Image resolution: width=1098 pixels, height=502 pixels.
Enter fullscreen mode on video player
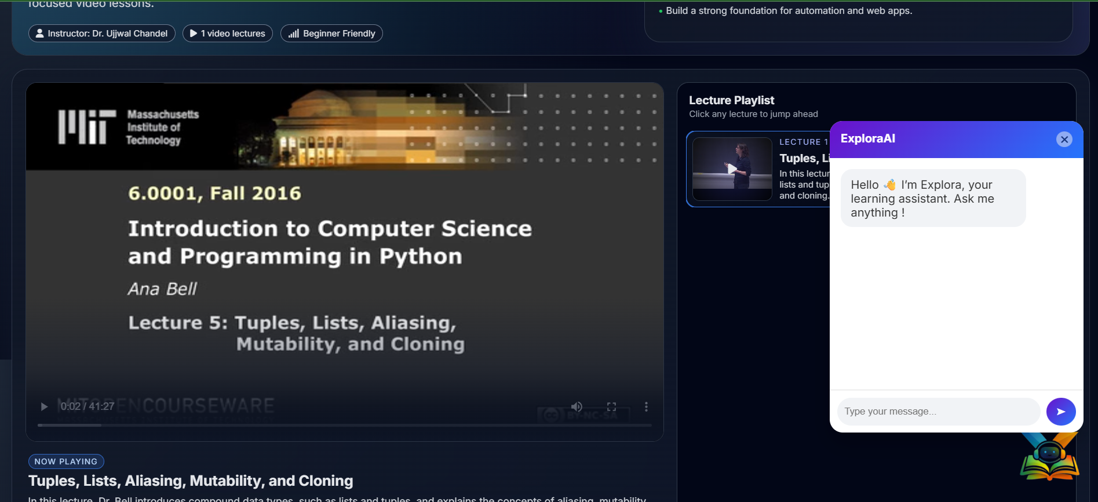tap(611, 406)
